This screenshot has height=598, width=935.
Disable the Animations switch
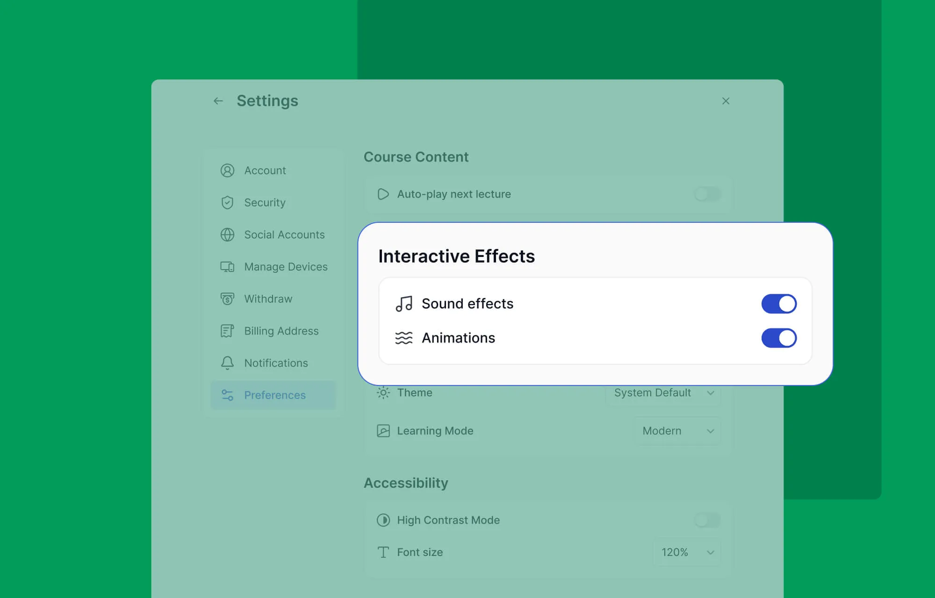pyautogui.click(x=779, y=338)
